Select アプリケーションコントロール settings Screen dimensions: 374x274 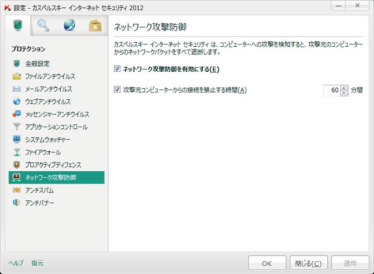pos(57,127)
